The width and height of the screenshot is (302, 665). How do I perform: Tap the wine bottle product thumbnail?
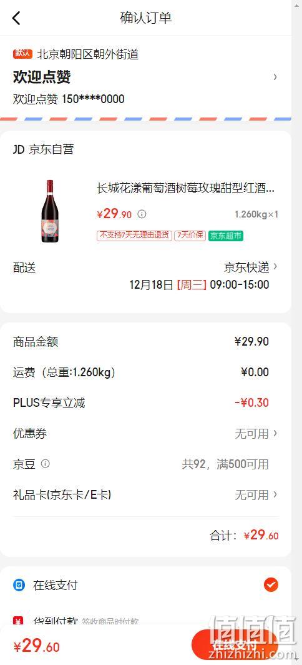coord(50,211)
